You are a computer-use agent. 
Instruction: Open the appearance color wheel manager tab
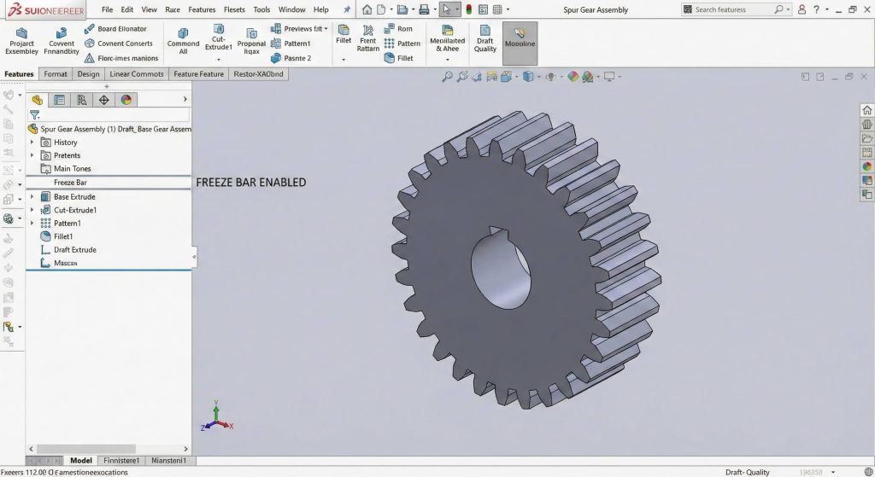pos(126,100)
